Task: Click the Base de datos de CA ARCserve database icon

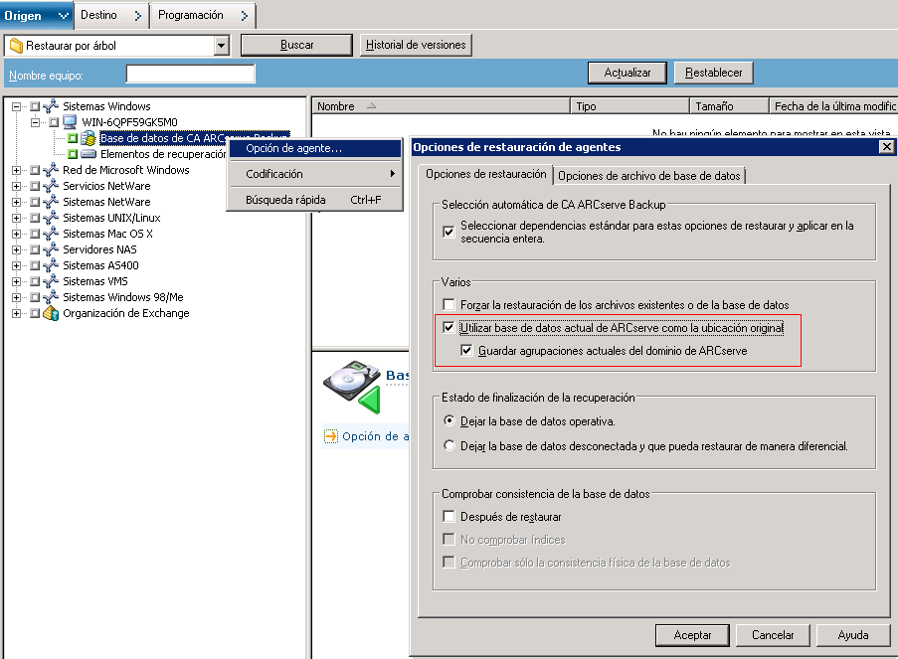Action: click(88, 138)
